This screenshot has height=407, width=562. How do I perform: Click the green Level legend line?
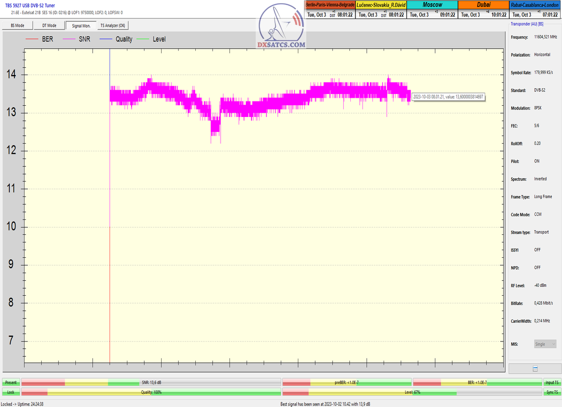pyautogui.click(x=143, y=39)
